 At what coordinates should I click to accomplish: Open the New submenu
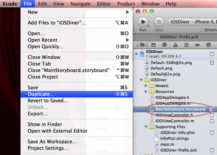coord(77,12)
